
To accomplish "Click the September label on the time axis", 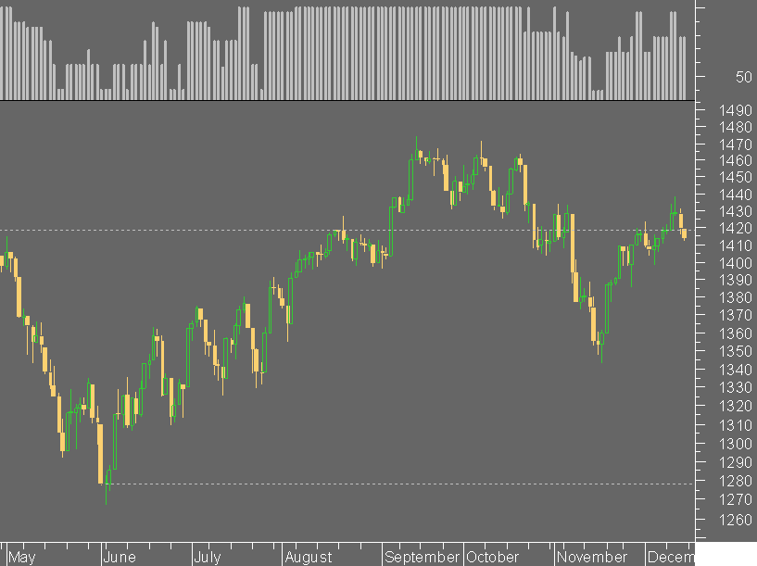I will pyautogui.click(x=423, y=558).
